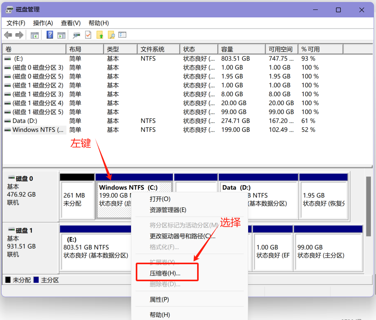This screenshot has height=320, width=376.
Task: Choose 属性(P) in the context menu
Action: coord(159,299)
